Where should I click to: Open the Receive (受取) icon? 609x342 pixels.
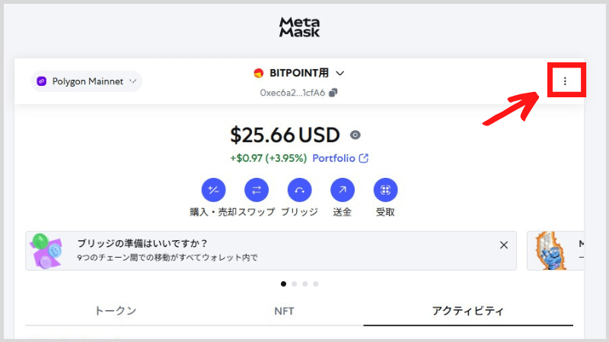385,190
